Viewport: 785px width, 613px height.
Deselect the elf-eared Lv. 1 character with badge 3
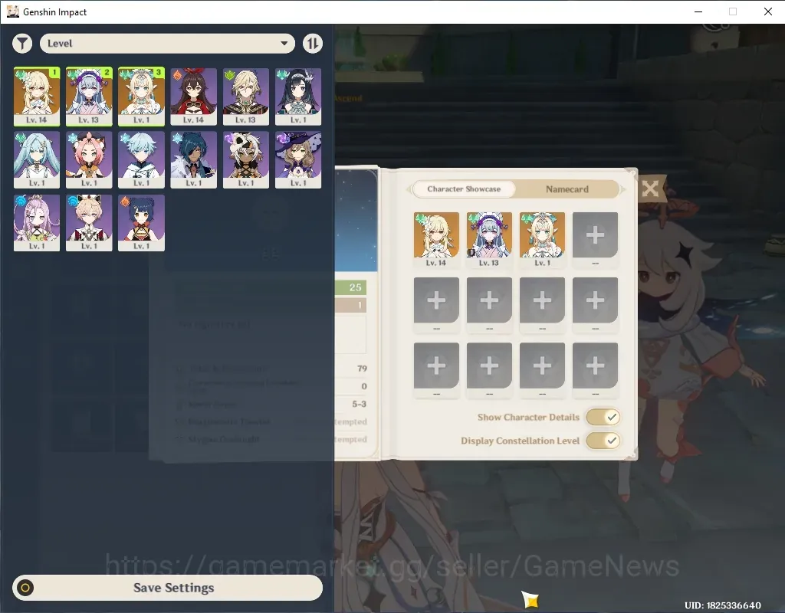pyautogui.click(x=141, y=97)
